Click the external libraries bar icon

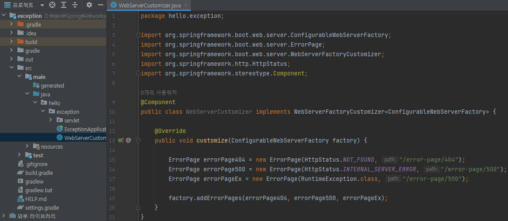13,216
